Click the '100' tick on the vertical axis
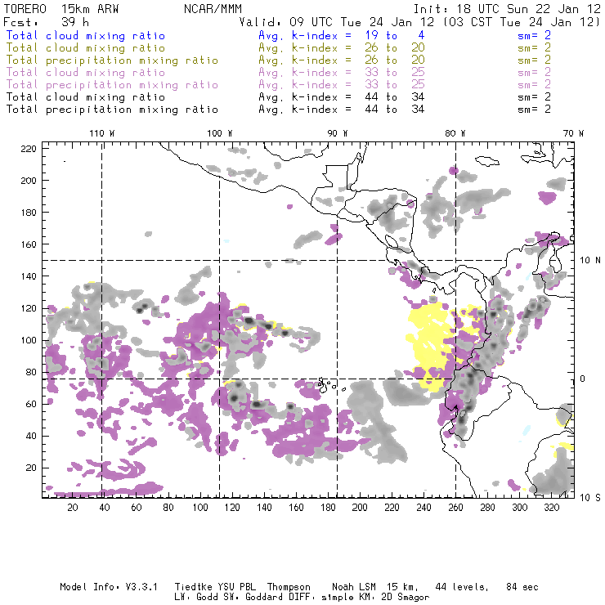Image resolution: width=605 pixels, height=605 pixels. click(x=29, y=340)
